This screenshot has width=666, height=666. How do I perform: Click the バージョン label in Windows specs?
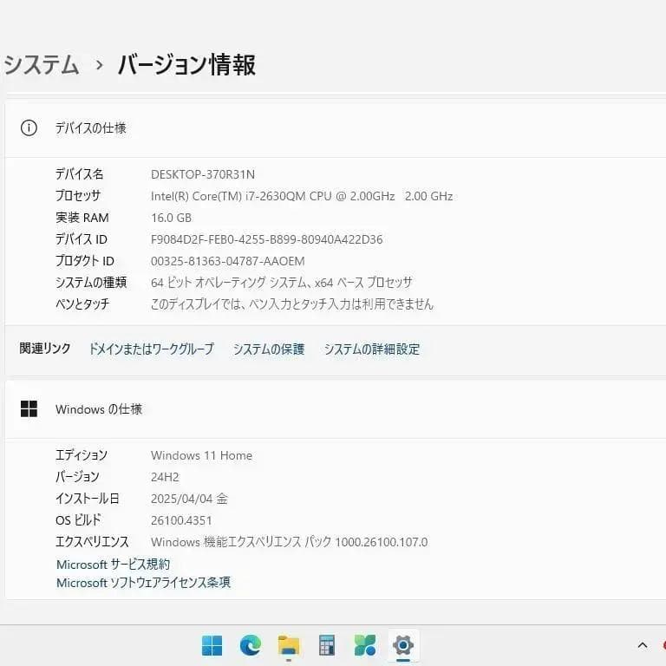pos(77,477)
